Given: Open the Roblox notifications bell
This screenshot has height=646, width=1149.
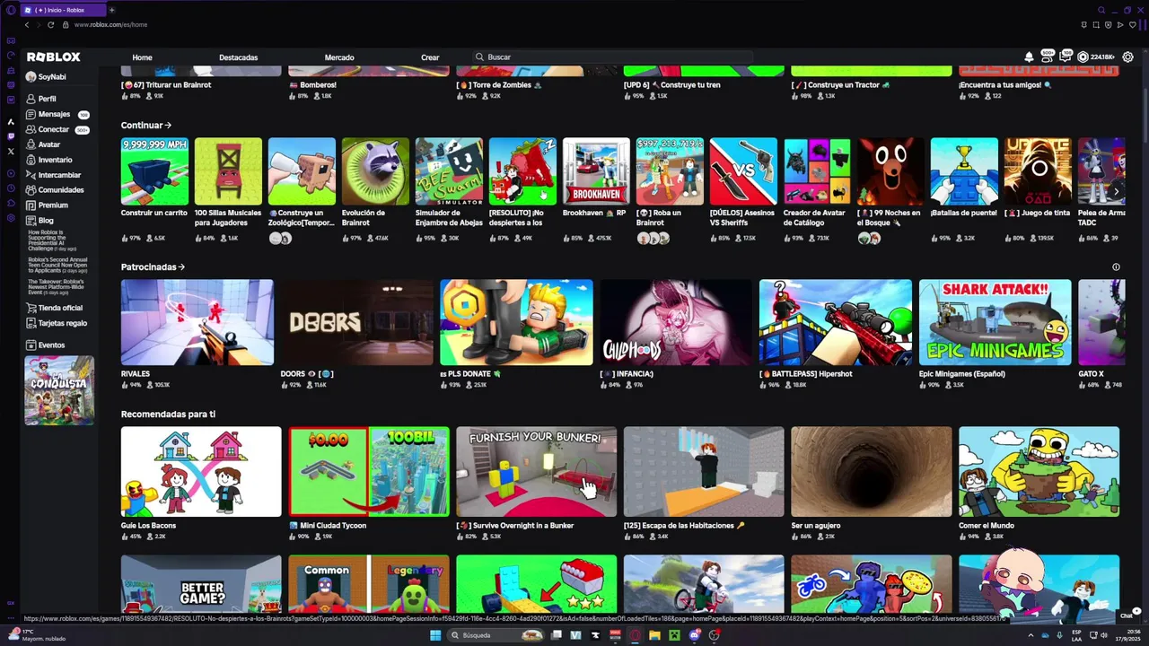Looking at the screenshot, I should [1029, 57].
